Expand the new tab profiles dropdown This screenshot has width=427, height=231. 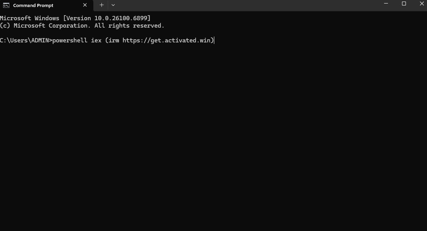pos(113,5)
